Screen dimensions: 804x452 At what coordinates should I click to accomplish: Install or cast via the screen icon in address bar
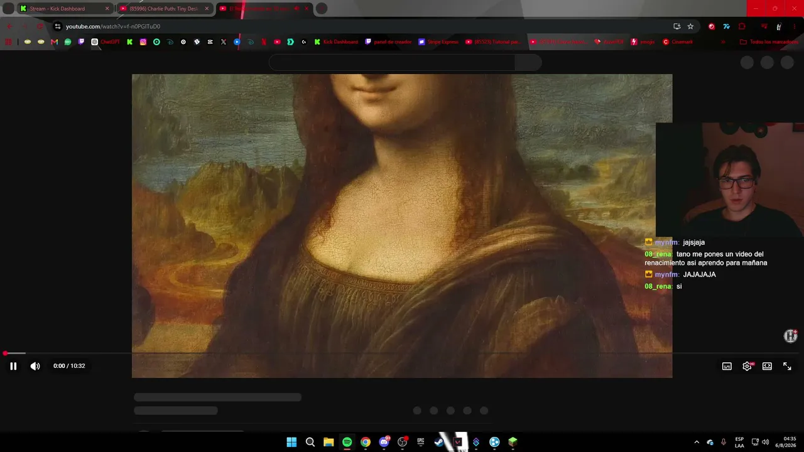[x=676, y=26]
